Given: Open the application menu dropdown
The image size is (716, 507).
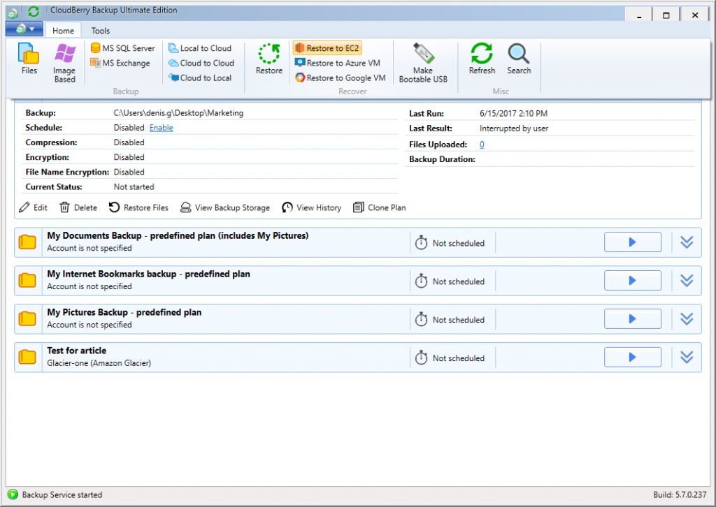Looking at the screenshot, I should coord(23,30).
